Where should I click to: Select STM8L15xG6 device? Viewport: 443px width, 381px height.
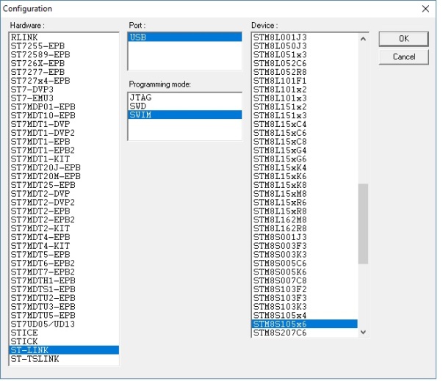[305, 159]
